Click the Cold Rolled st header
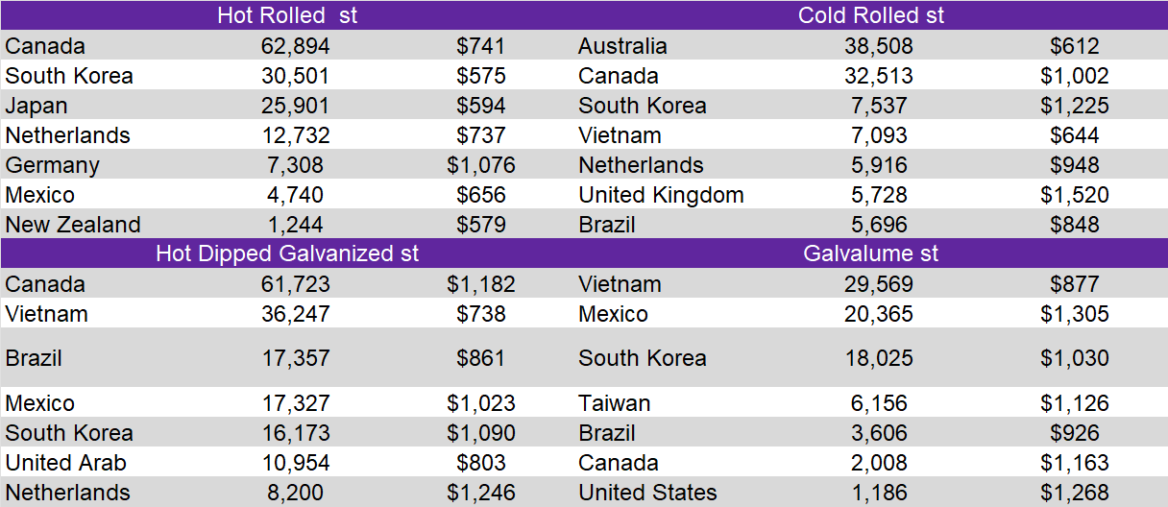Image resolution: width=1168 pixels, height=507 pixels. coord(870,15)
